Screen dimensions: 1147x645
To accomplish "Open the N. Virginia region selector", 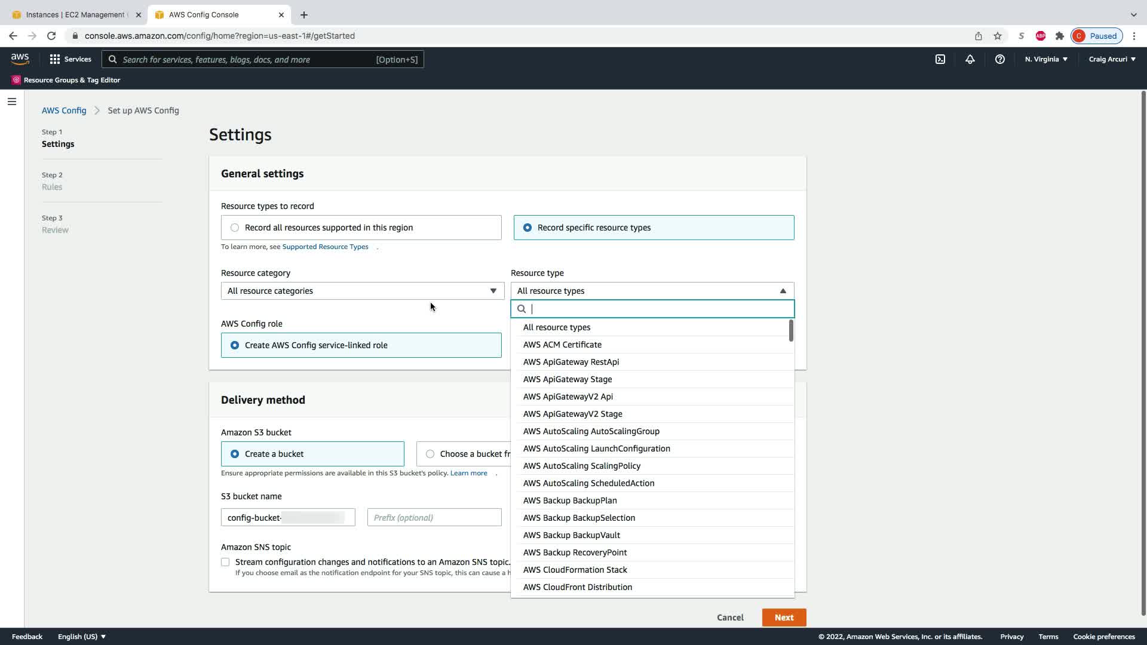I will point(1045,59).
